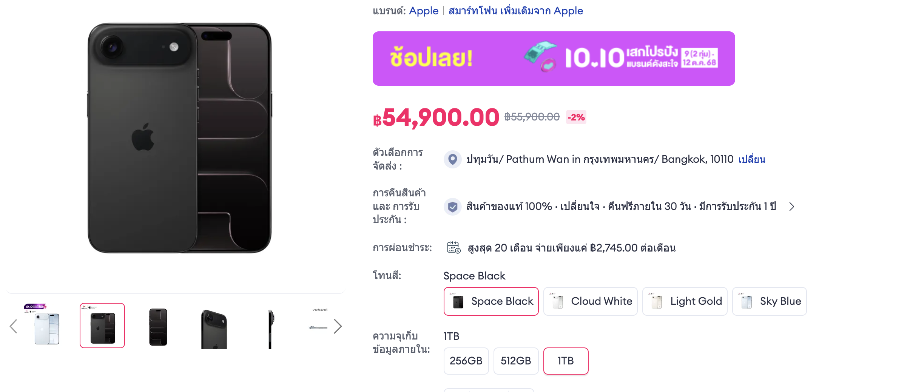Choose the Sky Blue color option
The width and height of the screenshot is (910, 392).
pyautogui.click(x=769, y=301)
